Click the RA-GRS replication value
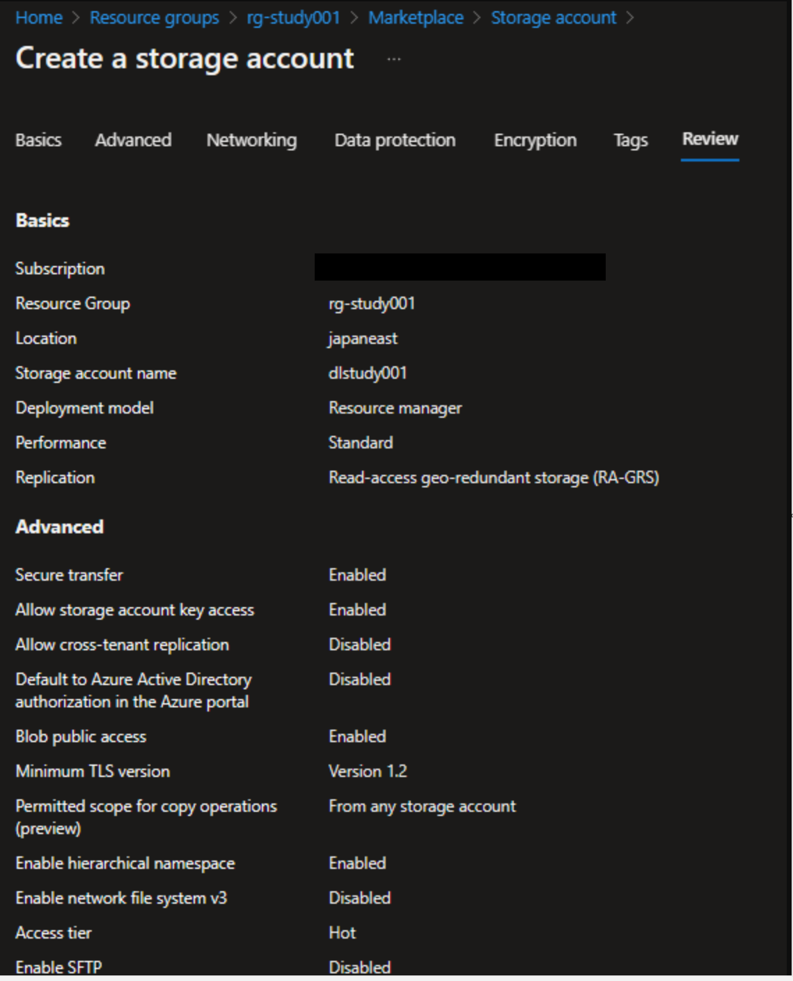The width and height of the screenshot is (793, 981). (x=494, y=478)
